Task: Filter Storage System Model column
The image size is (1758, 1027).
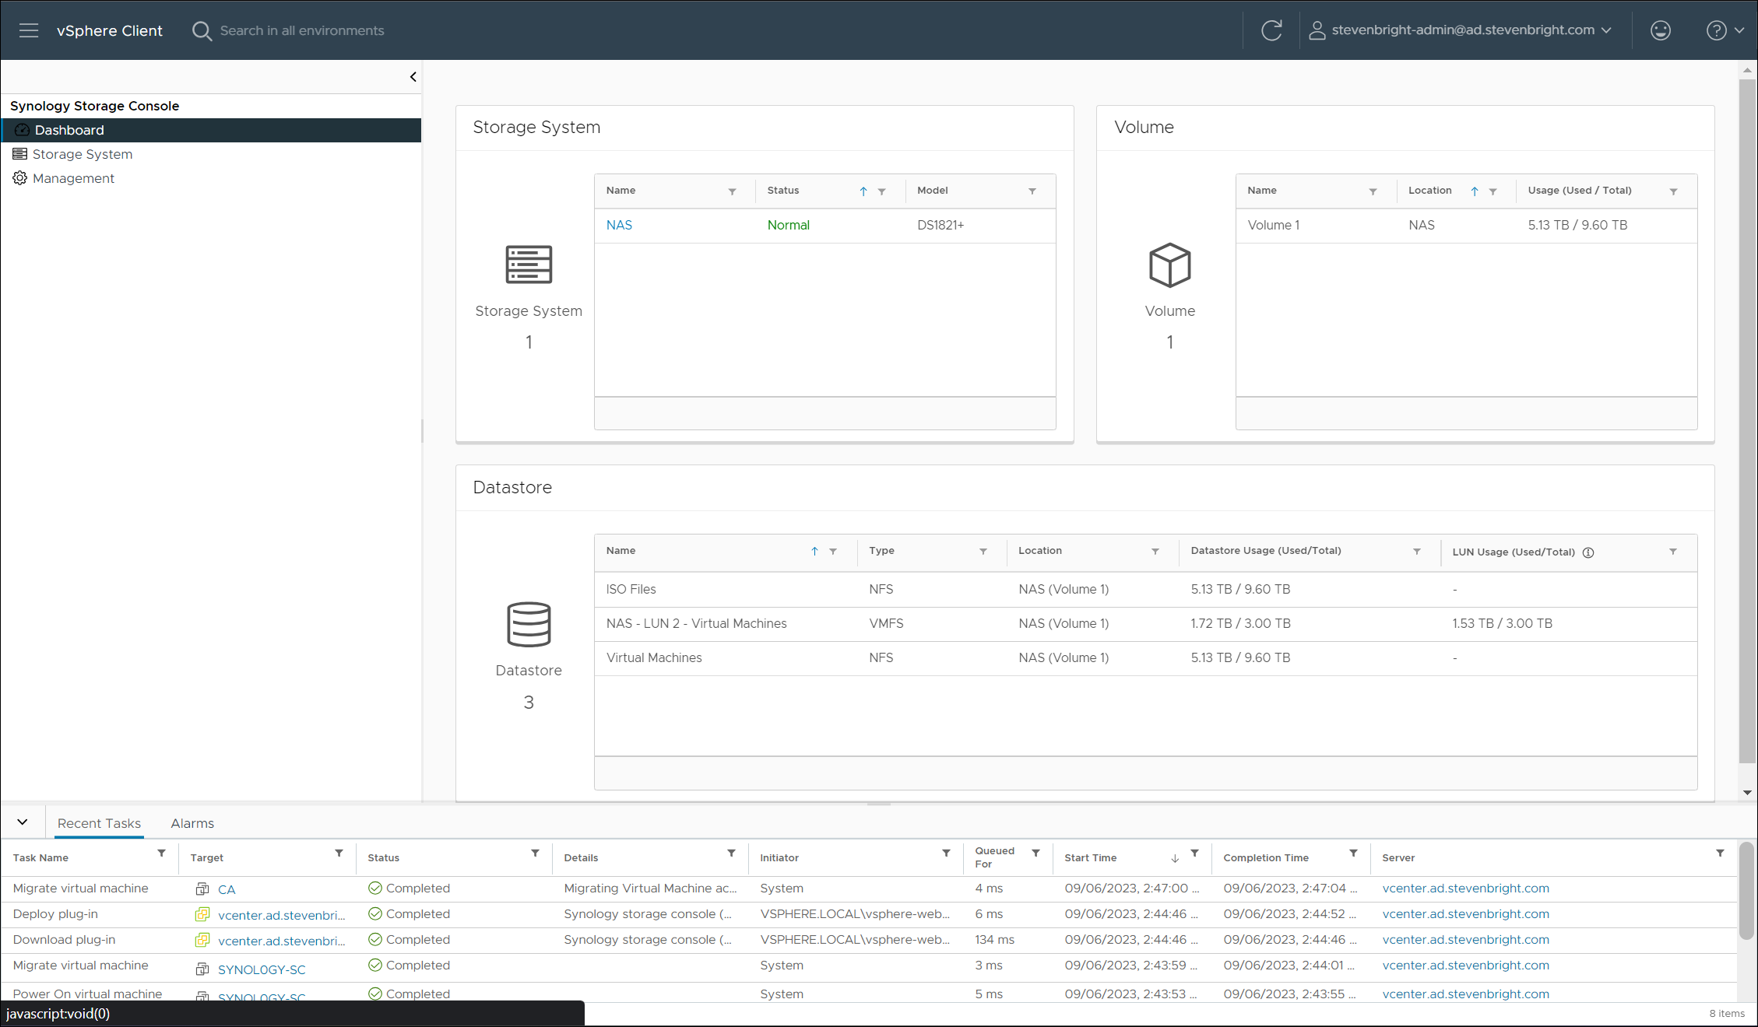Action: (x=1032, y=191)
